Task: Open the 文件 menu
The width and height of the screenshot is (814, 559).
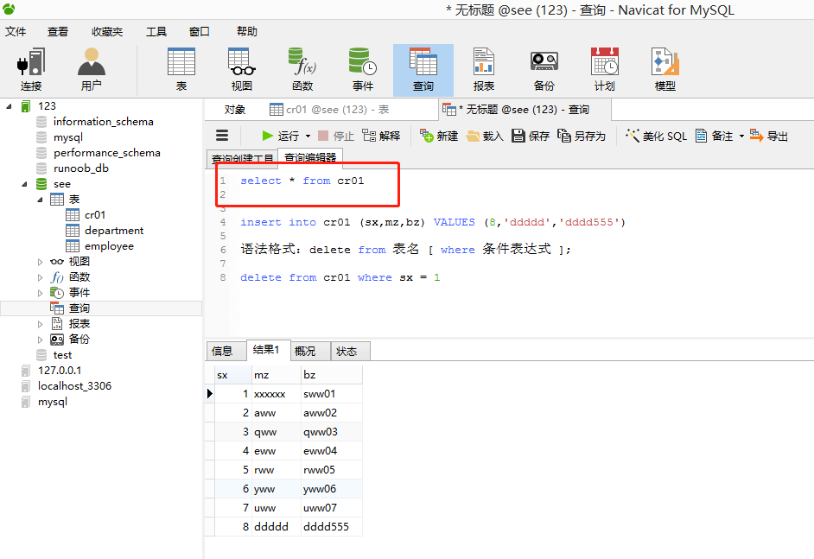Action: tap(16, 32)
